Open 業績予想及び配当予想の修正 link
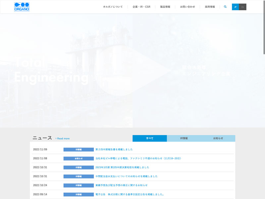Screen dimensions: 265x199 [121, 185]
